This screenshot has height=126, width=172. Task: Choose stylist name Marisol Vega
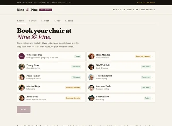point(33,86)
